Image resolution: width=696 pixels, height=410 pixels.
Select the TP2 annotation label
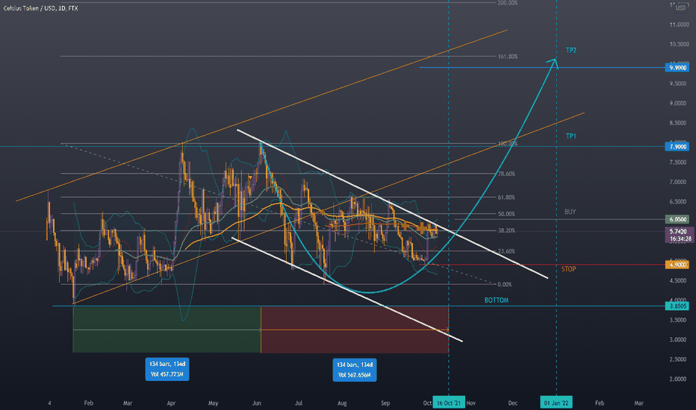coord(571,51)
